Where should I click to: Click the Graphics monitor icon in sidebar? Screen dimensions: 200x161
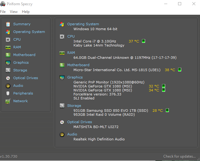(x=8, y=62)
